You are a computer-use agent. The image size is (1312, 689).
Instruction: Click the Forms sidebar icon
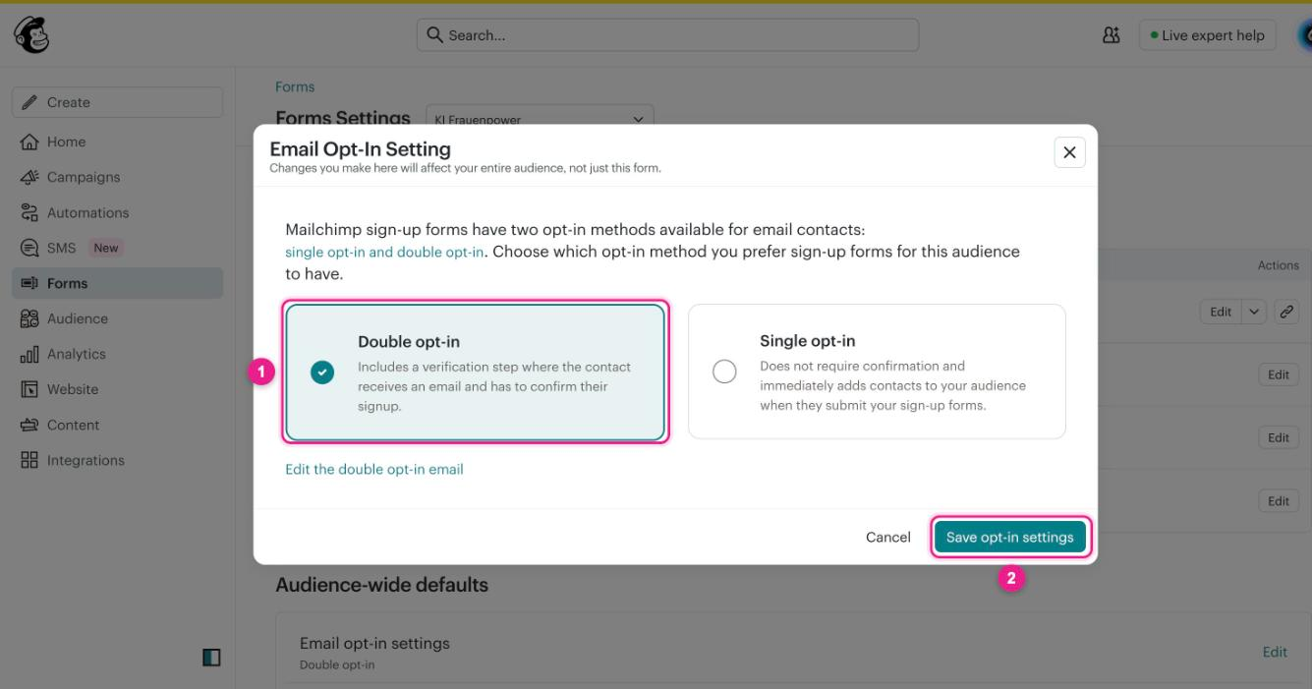click(x=29, y=283)
